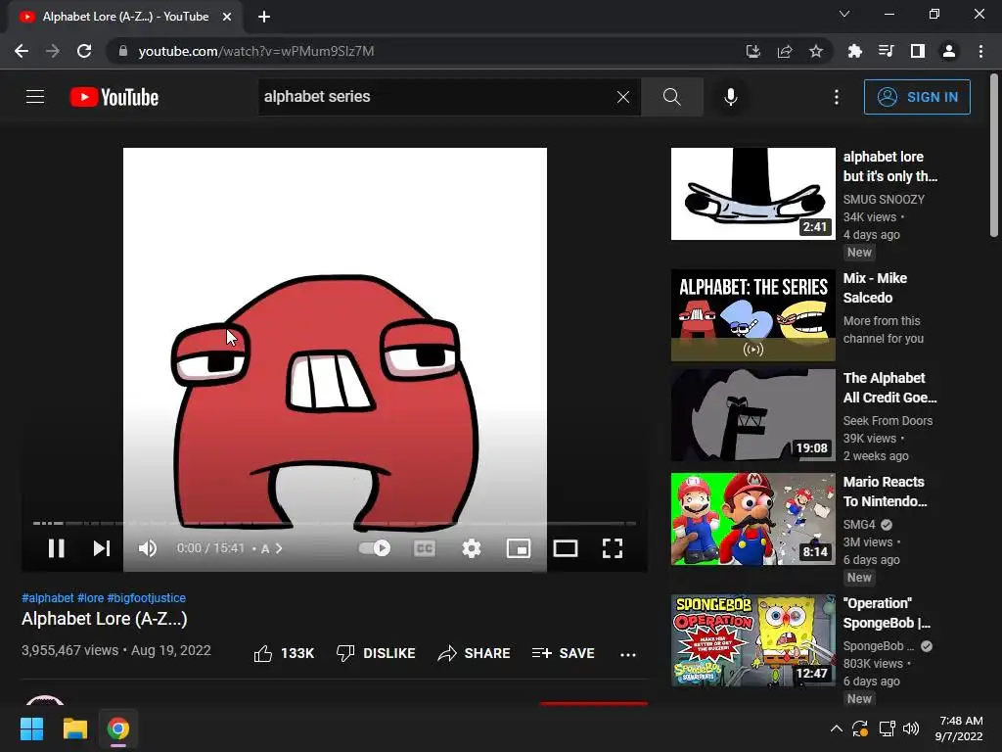The width and height of the screenshot is (1002, 752).
Task: Open Mix - Mike Salcedo title
Action: [875, 288]
